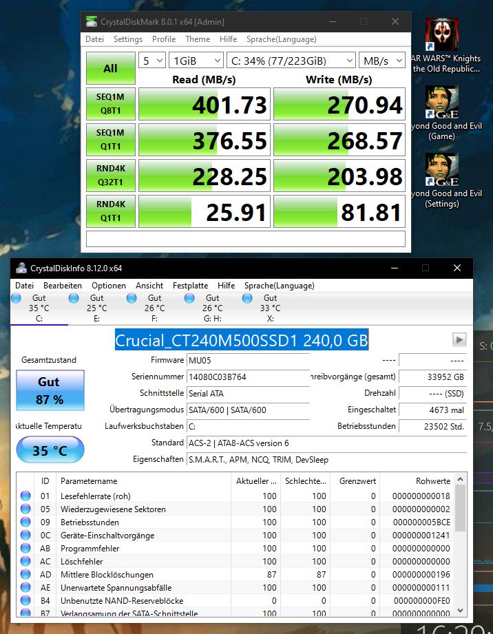This screenshot has width=493, height=634.
Task: Run the RND4K Q32T1 benchmark
Action: (x=110, y=175)
